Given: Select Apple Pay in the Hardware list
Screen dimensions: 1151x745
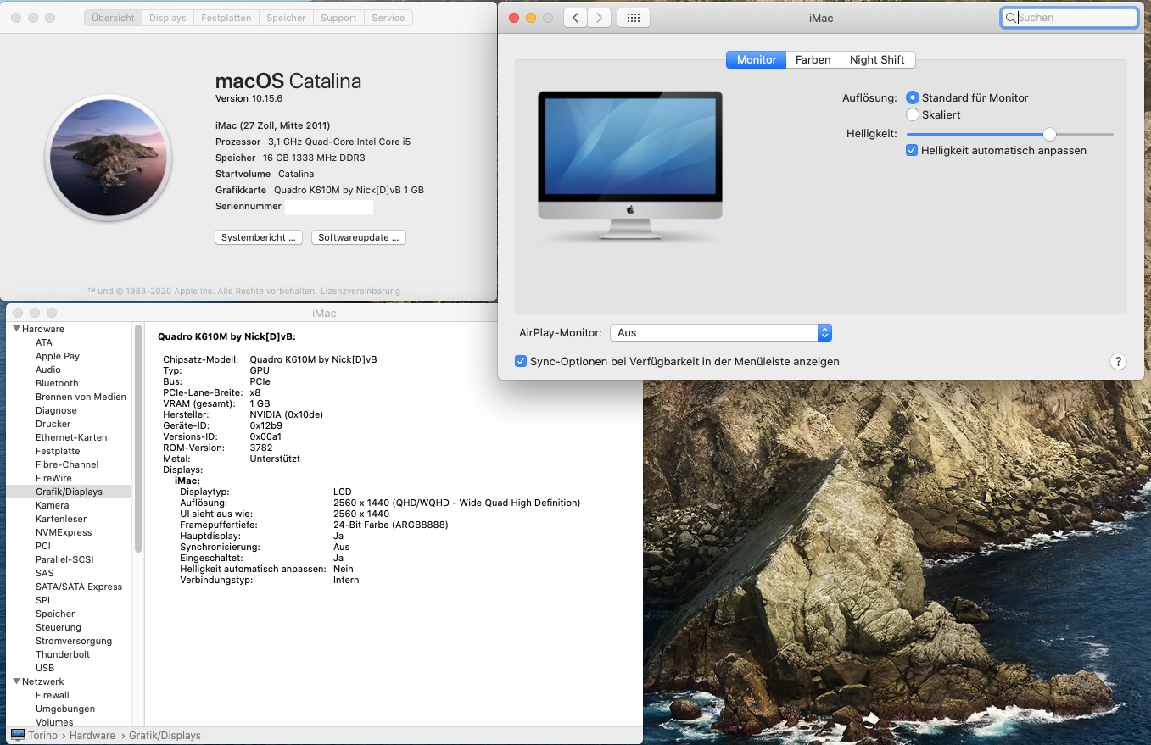Looking at the screenshot, I should pyautogui.click(x=58, y=356).
